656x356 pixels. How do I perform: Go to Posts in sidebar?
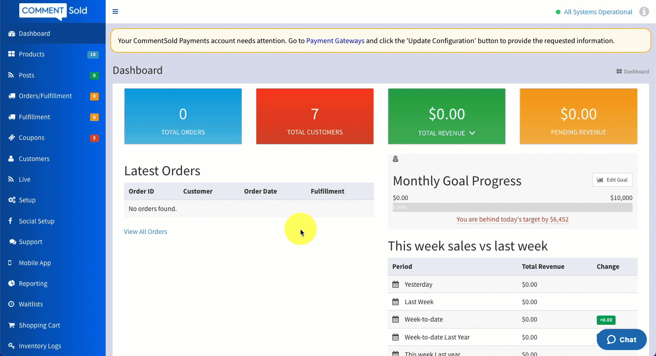53,75
